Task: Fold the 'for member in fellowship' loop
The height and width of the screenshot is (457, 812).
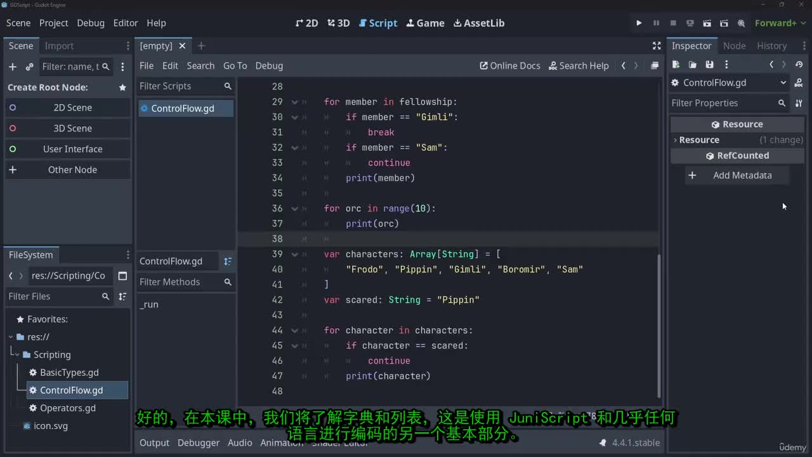Action: (294, 102)
